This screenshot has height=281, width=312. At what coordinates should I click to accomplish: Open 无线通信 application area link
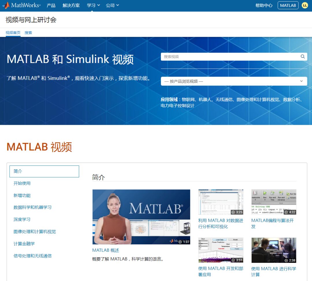(224, 99)
